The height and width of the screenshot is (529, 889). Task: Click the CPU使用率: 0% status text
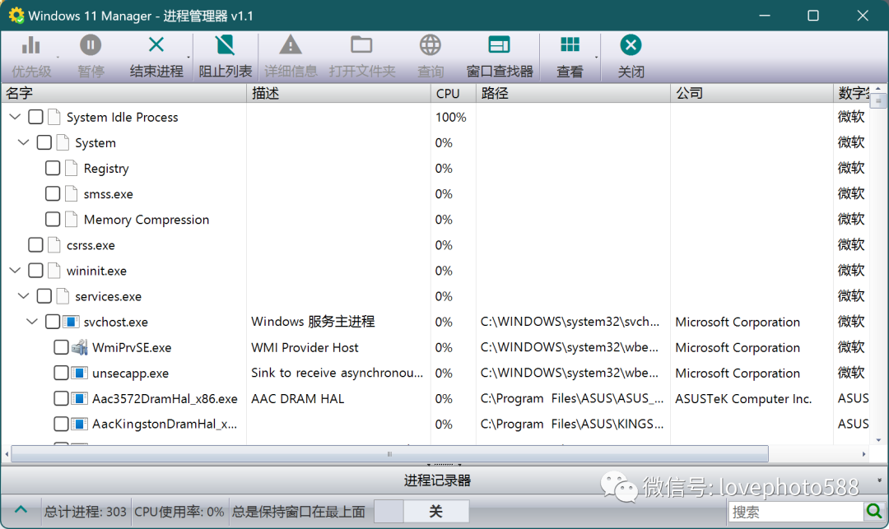pyautogui.click(x=179, y=512)
